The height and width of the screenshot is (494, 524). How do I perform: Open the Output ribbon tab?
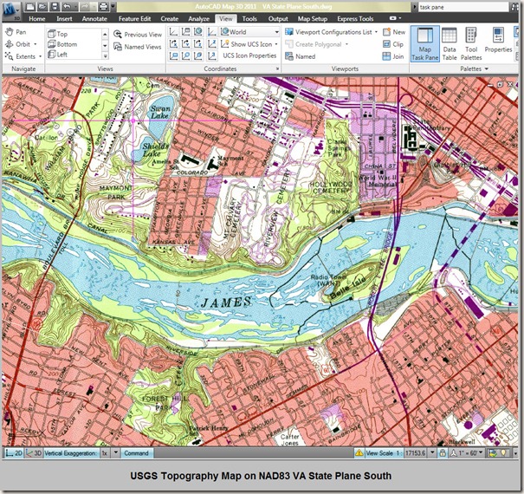(278, 19)
